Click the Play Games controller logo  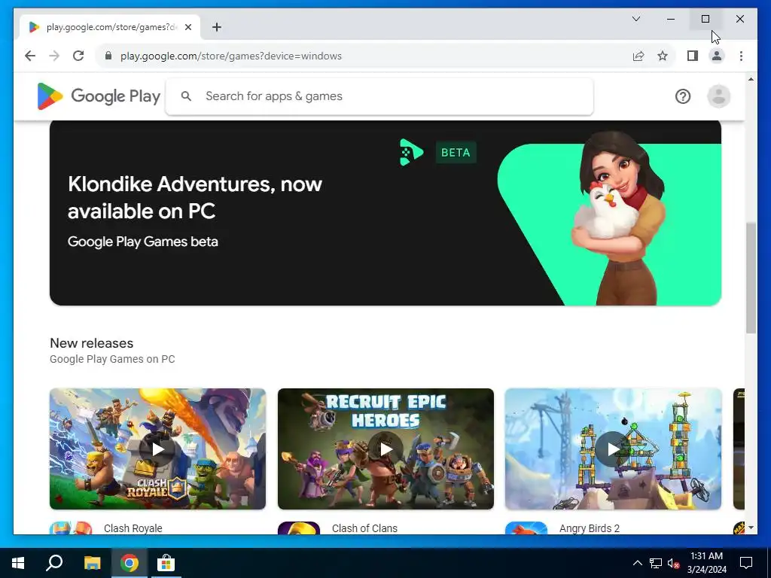click(x=411, y=152)
